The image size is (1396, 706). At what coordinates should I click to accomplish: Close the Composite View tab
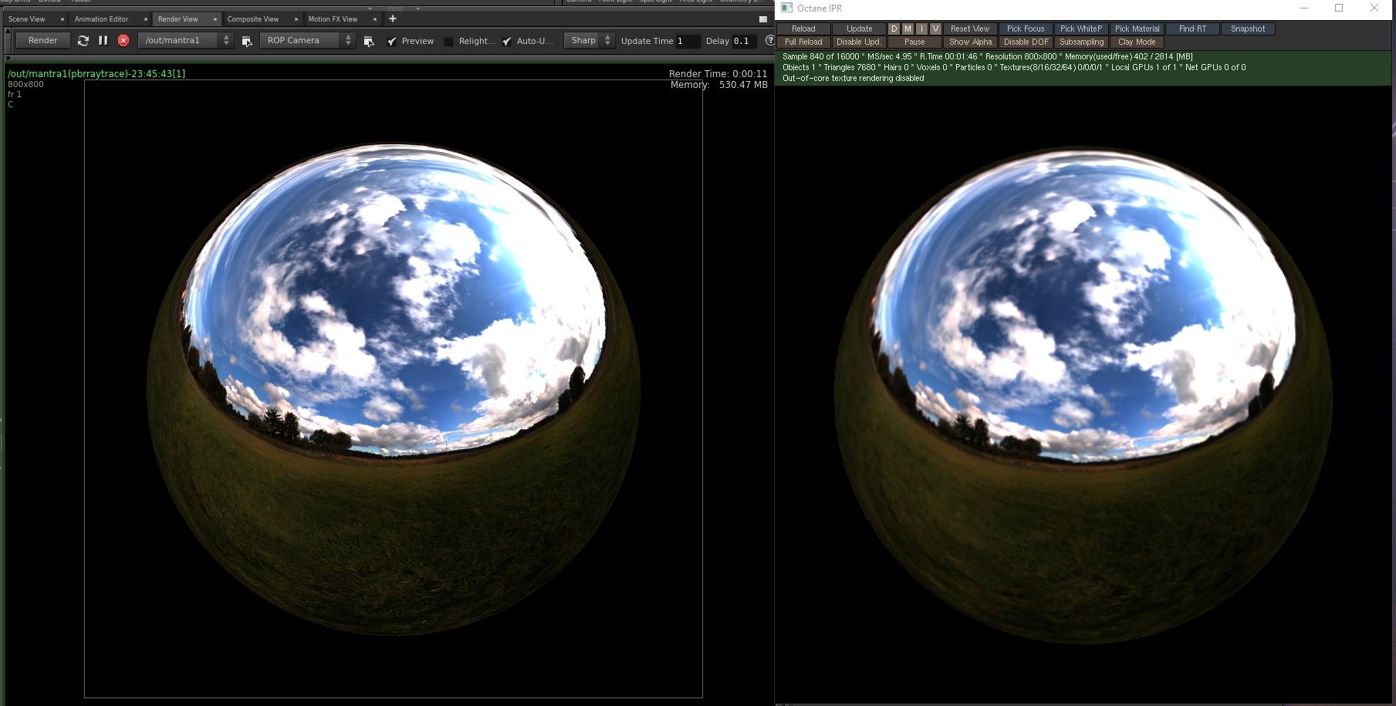pos(296,19)
